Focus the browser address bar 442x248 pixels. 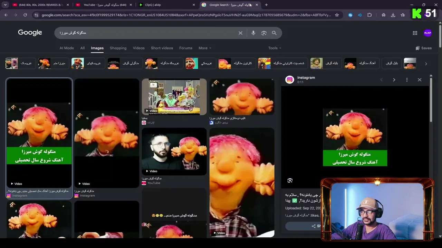tap(186, 15)
